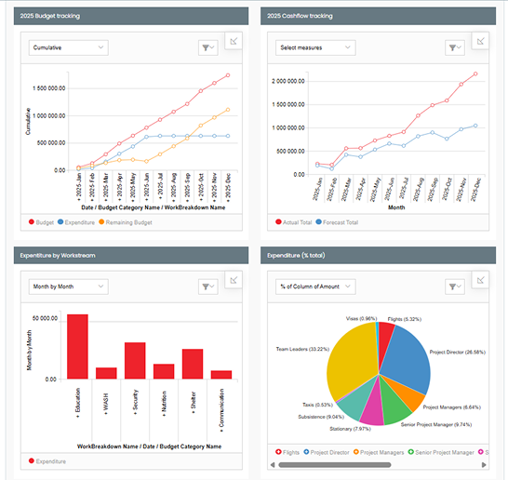Click the Team Leaders (33.22%) pie label

click(302, 349)
